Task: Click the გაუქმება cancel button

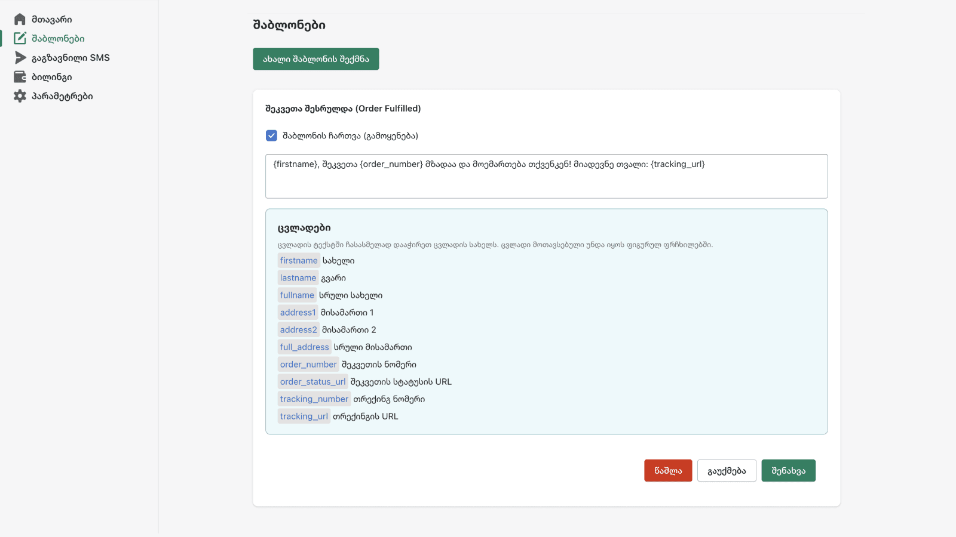Action: (726, 471)
